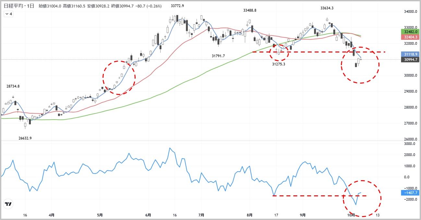Screen dimensions: 421x220
Task: Click the 4月 label on time axis
Action: 51,215
